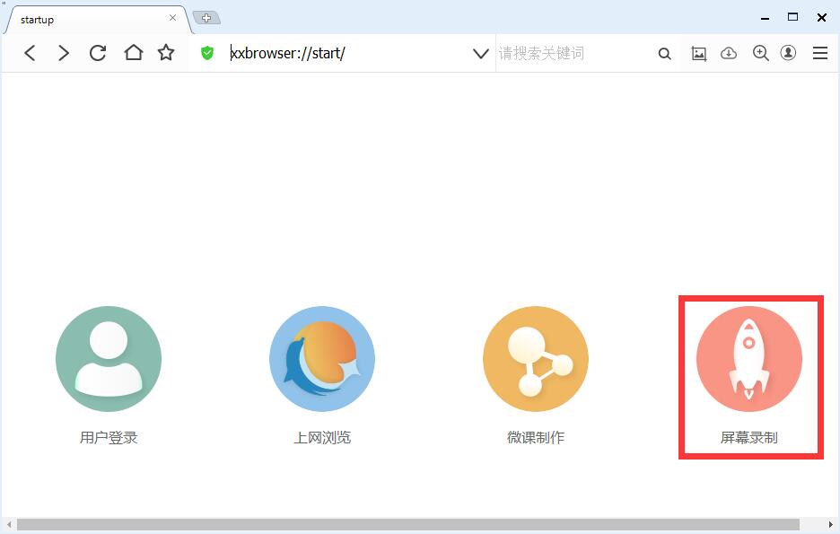Expand the address bar dropdown arrow

pyautogui.click(x=480, y=54)
